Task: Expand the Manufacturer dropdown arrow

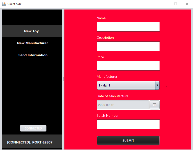Action: [157, 85]
